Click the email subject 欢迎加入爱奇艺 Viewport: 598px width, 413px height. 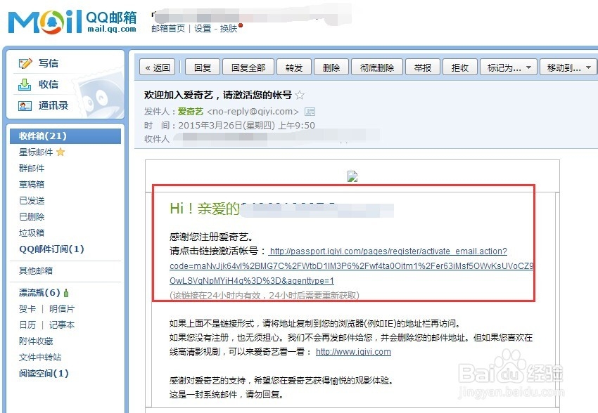(218, 95)
